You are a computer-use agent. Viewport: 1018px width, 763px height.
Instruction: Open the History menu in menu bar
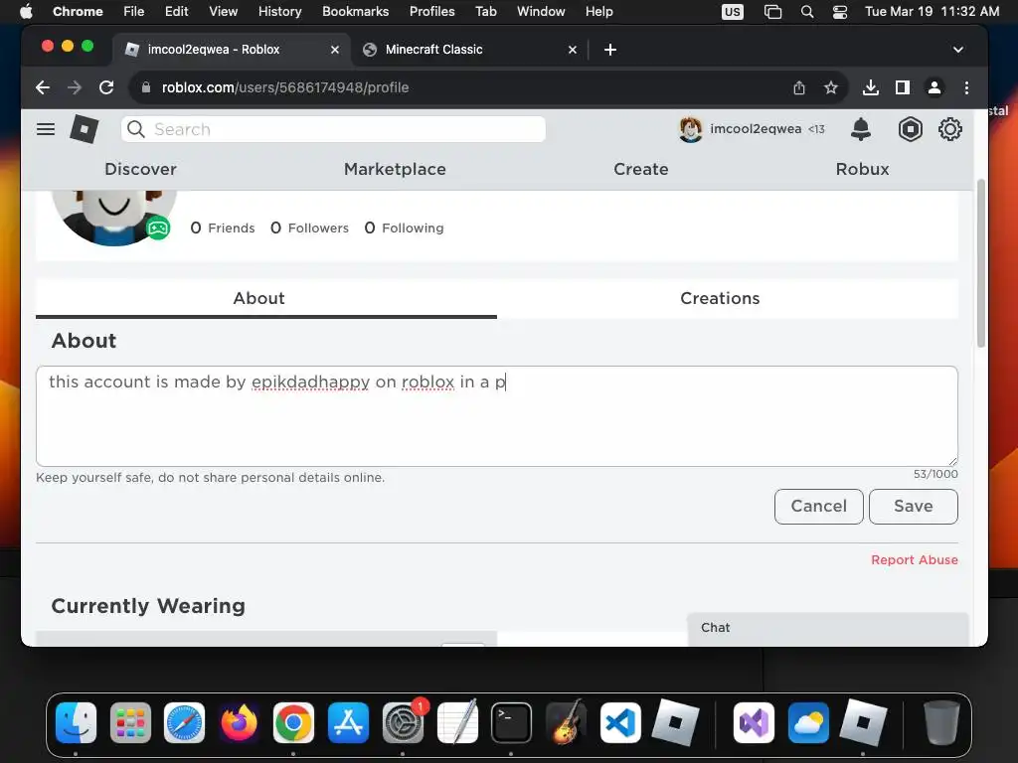pos(279,11)
